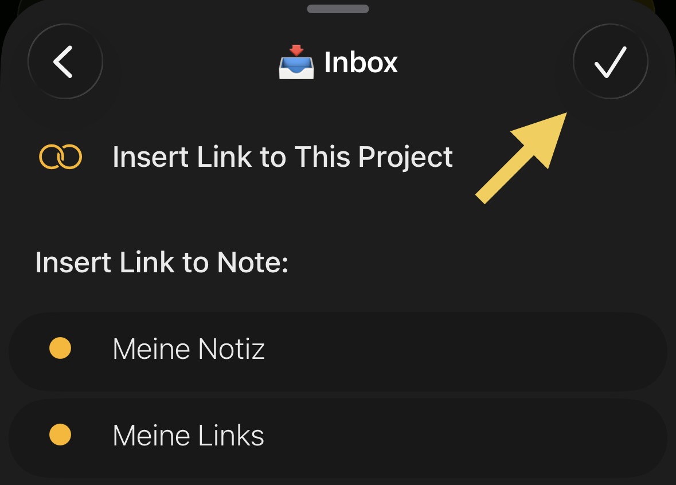This screenshot has height=485, width=676.
Task: Select the Meine Links note label
Action: pos(188,435)
